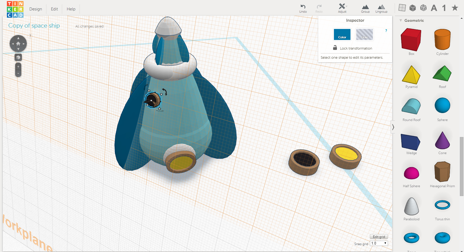Orbit view up with top arrow
This screenshot has height=252, width=464.
[18, 38]
